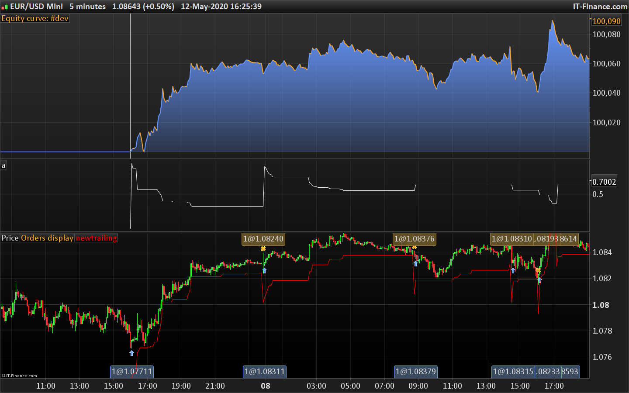
Task: Click the orange X exit marker under 1@1.08376
Action: (x=414, y=248)
